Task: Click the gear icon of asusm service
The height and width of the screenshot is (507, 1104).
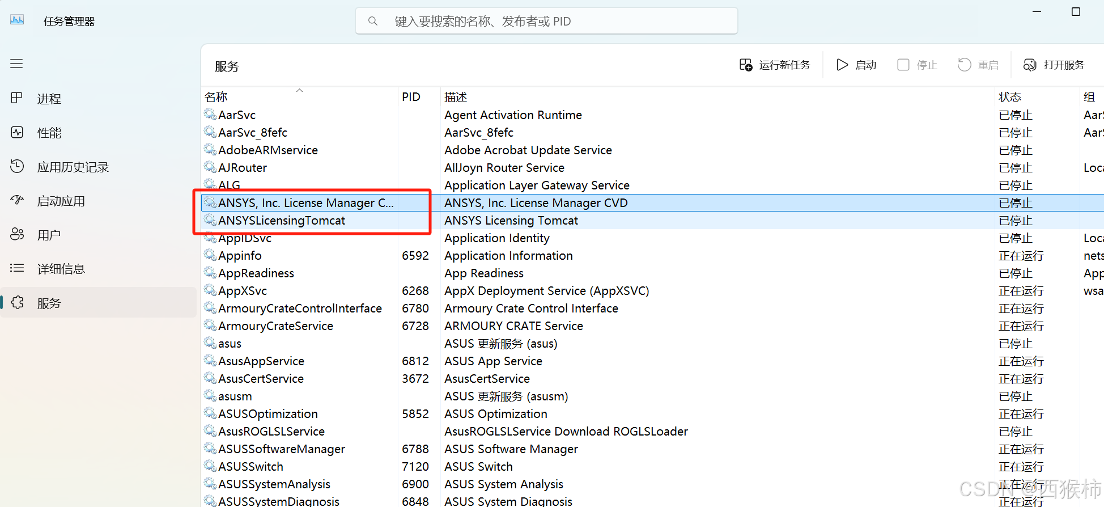Action: (210, 396)
